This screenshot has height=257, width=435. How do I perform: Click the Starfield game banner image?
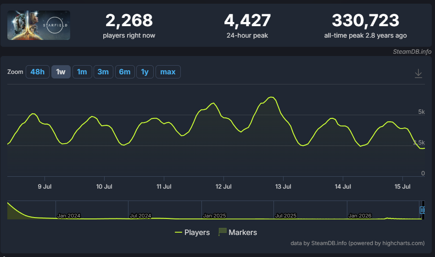39,25
